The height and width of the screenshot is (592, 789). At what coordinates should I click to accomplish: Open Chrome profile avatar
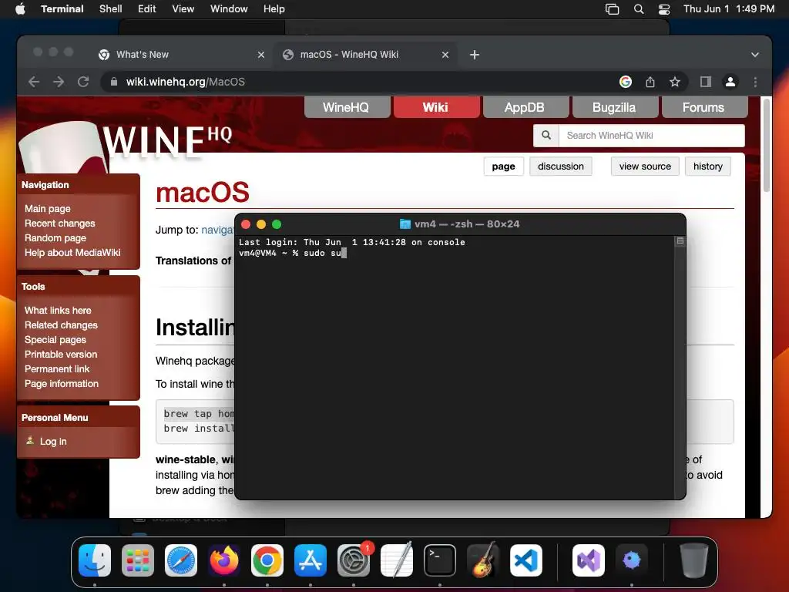coord(730,82)
